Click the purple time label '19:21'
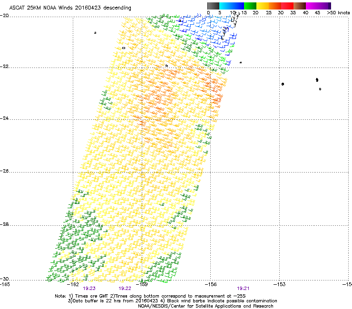The height and width of the screenshot is (309, 352). pos(244,289)
